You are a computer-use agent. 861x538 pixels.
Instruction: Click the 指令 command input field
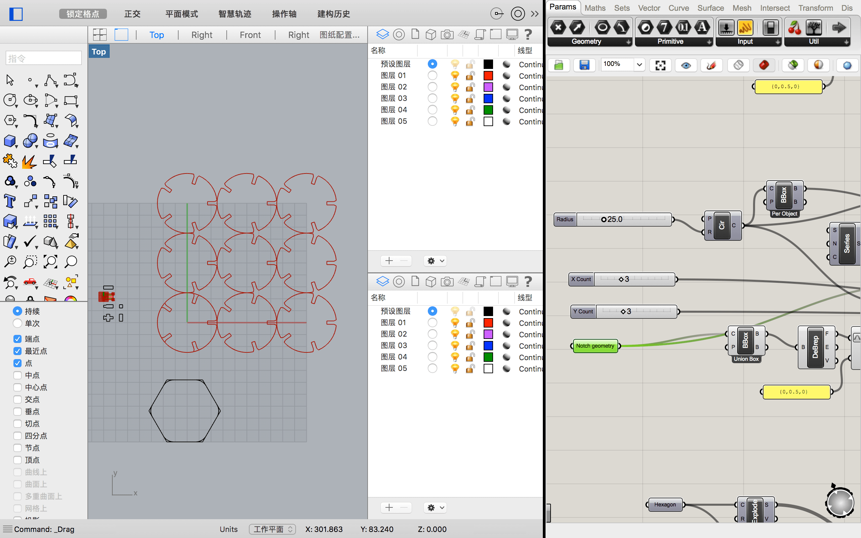44,58
